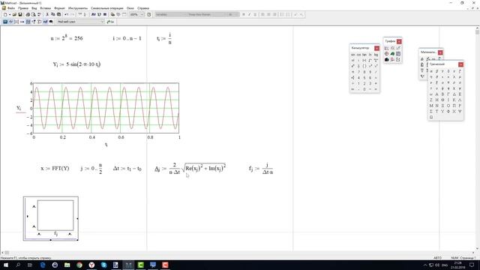Insert lowercase alpha from the Greek palette
The width and height of the screenshot is (480, 270).
coord(431,71)
